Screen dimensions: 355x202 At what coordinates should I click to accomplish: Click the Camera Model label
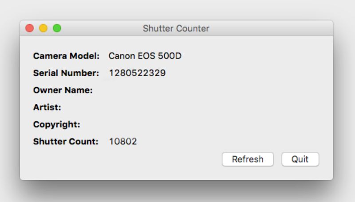(x=66, y=56)
